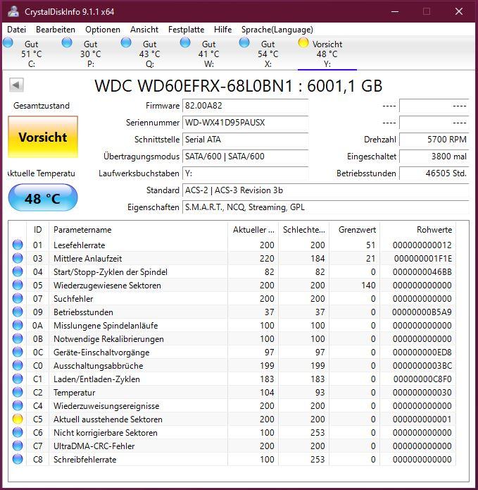Click raw value 00000000C8F0
This screenshot has width=478, height=490.
point(423,379)
